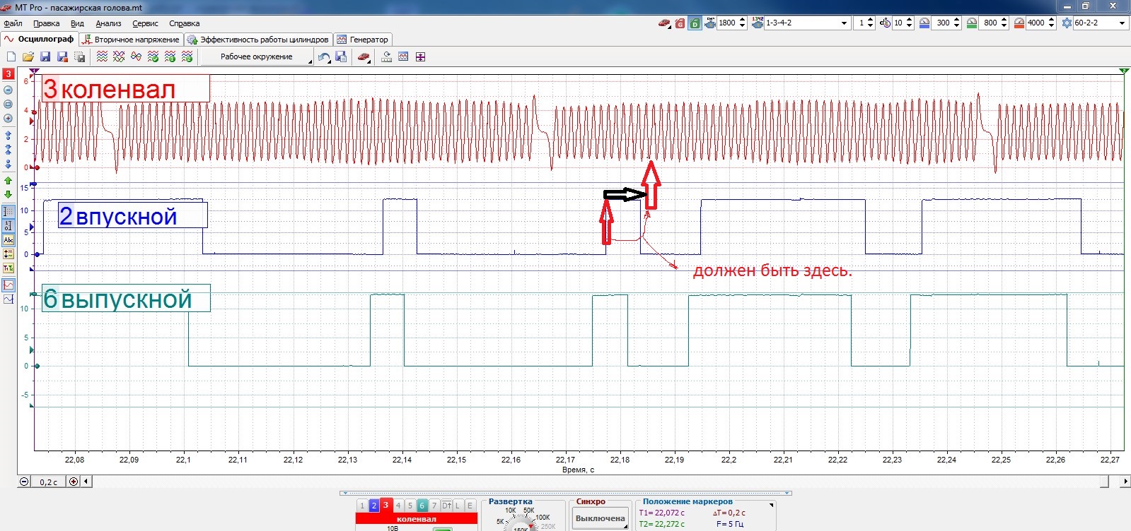
Task: Click waveform icon with green checkmark
Action: (x=153, y=56)
